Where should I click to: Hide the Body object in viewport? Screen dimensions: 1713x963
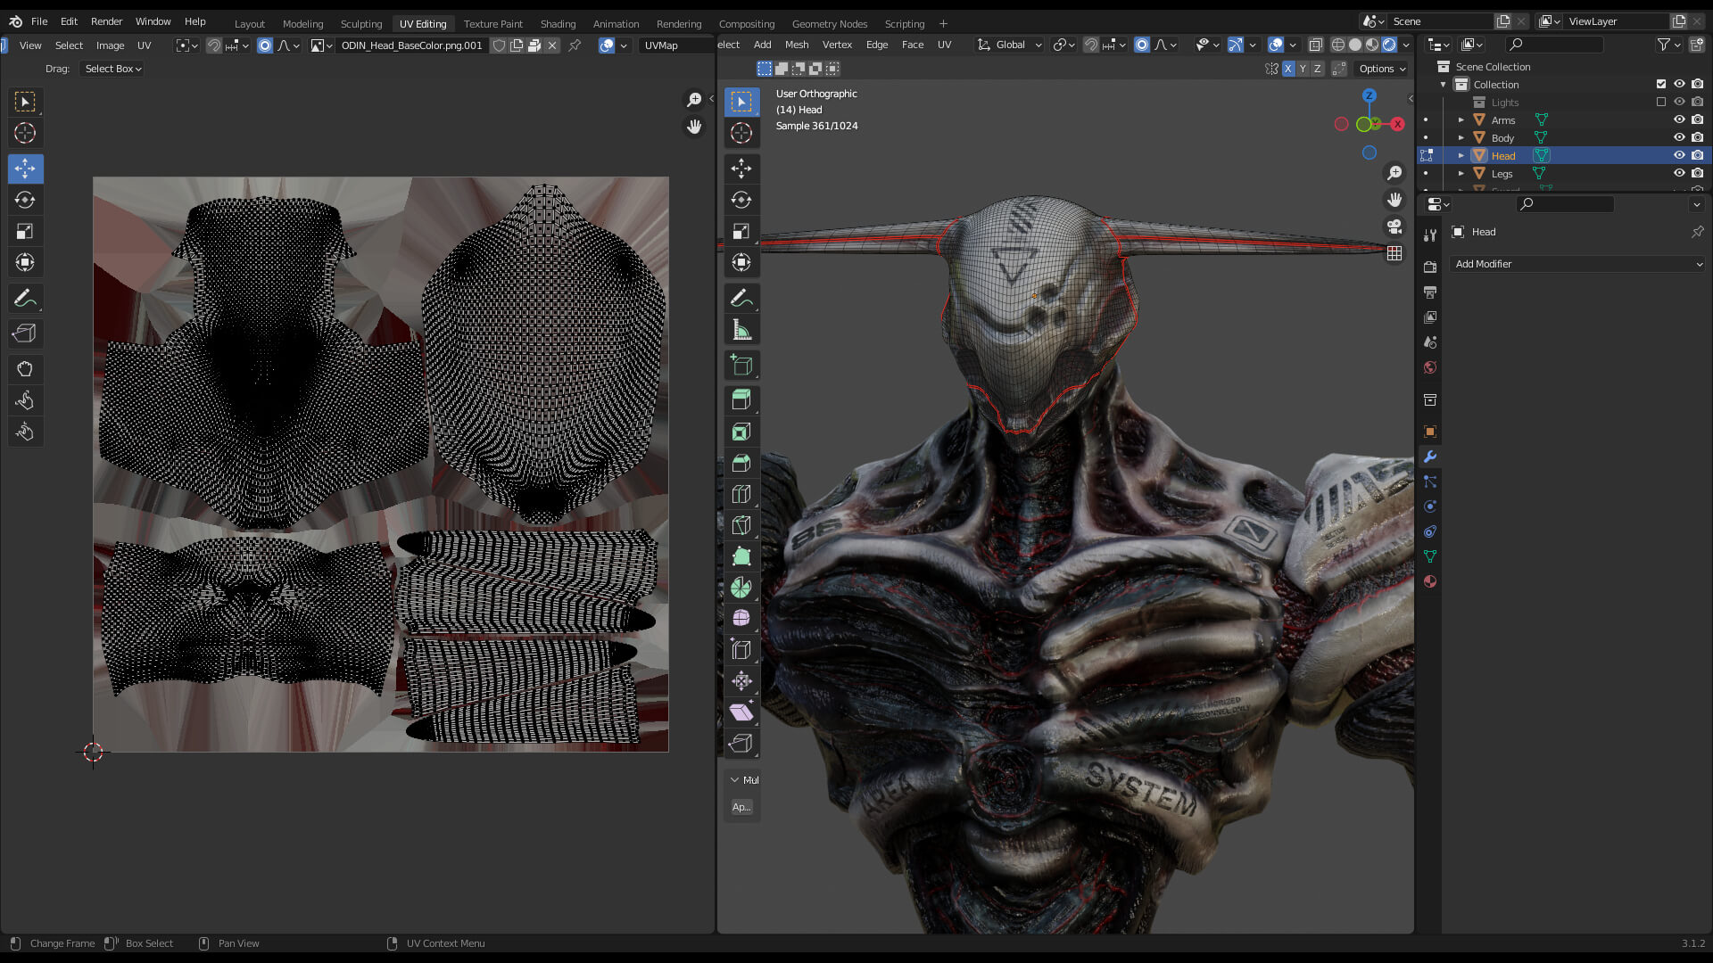pyautogui.click(x=1679, y=137)
